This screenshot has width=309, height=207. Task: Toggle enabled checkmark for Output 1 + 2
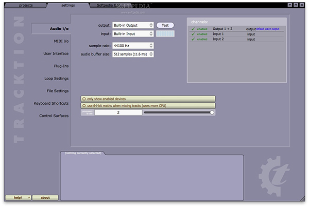(x=193, y=29)
